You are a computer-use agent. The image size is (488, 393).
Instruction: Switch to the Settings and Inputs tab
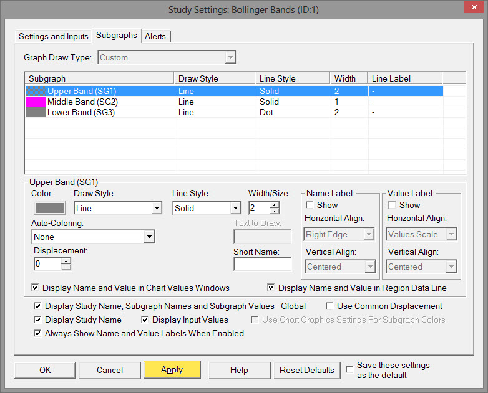(54, 36)
